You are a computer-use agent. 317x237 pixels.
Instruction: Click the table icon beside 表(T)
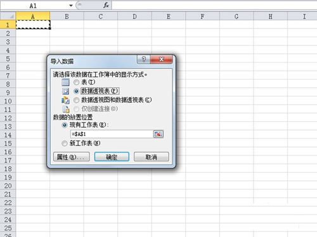tap(65, 82)
